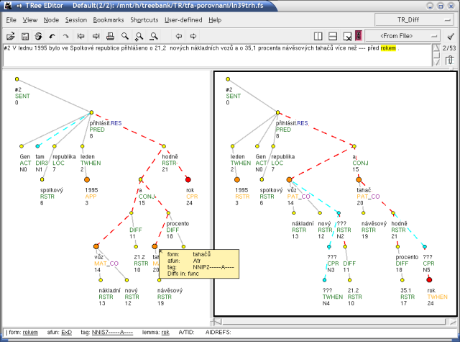Select the leden TWHEN node in right tree
The height and width of the screenshot is (342, 460).
[232, 146]
